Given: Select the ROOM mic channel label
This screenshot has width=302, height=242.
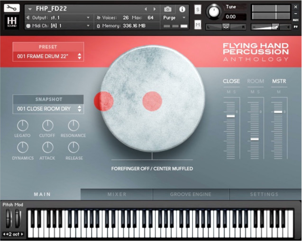Looking at the screenshot, I should [256, 81].
